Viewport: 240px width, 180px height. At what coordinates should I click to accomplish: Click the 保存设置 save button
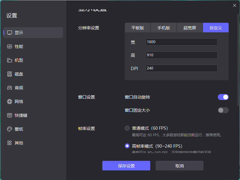click(x=126, y=166)
